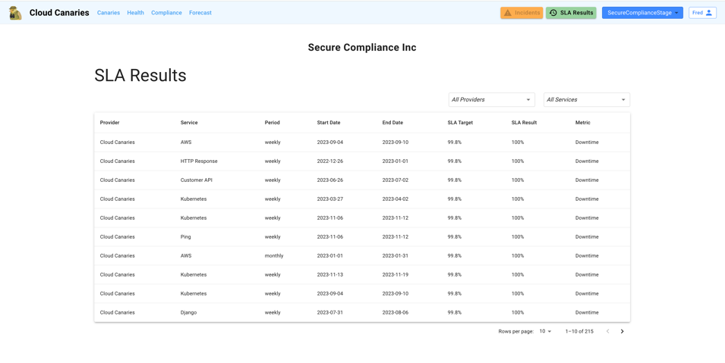Click the Service column header
This screenshot has width=725, height=363.
pos(189,123)
